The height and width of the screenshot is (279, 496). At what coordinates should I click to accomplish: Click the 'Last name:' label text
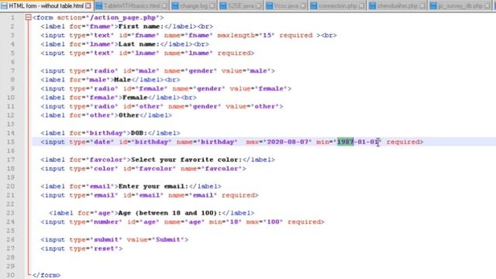pos(139,44)
